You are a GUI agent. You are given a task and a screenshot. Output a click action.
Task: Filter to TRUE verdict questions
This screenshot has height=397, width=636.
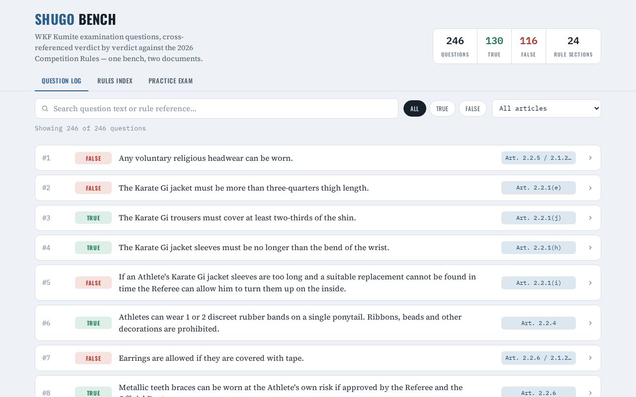(442, 109)
